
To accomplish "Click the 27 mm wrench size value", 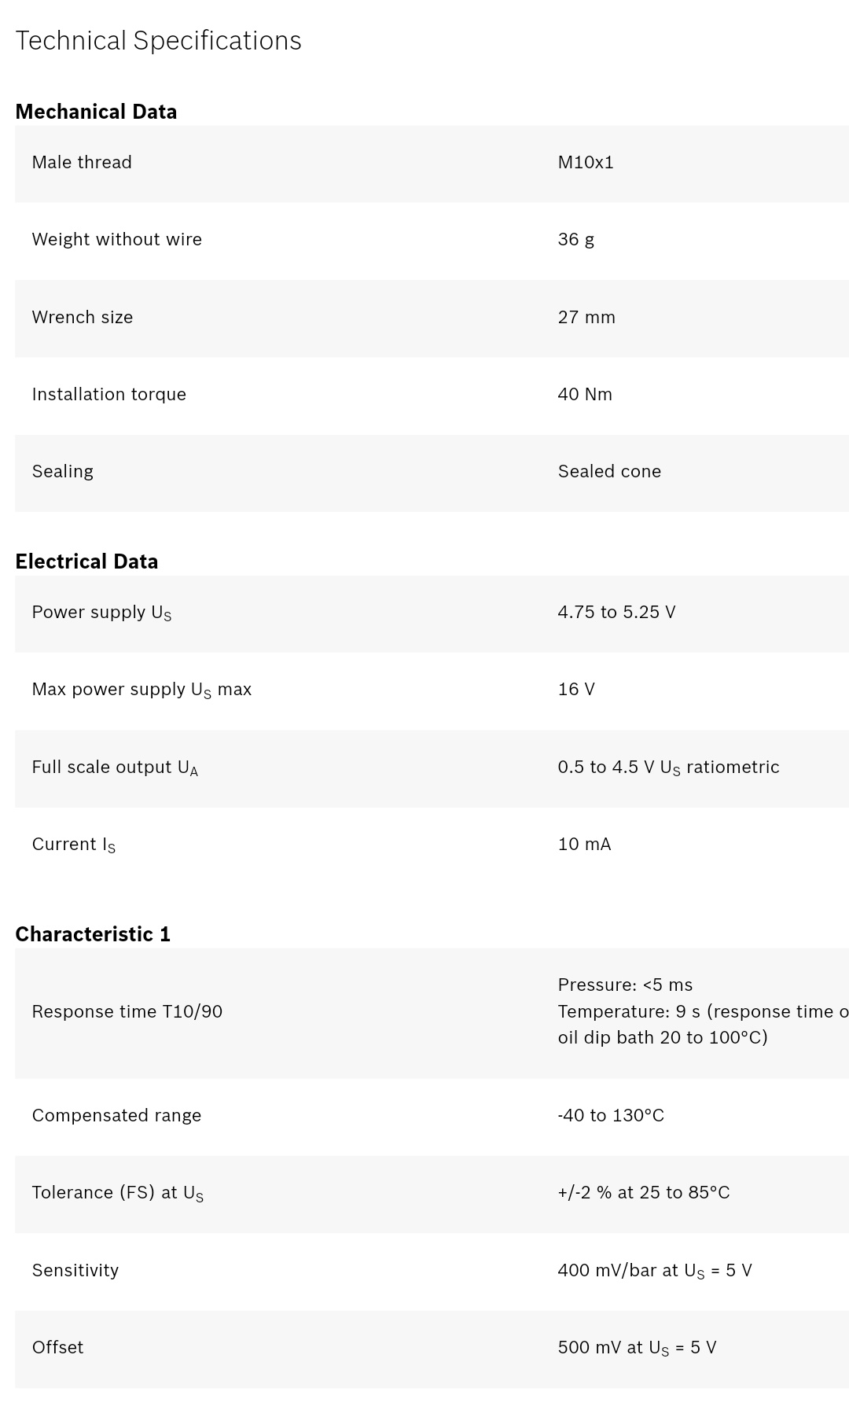I will pyautogui.click(x=586, y=317).
